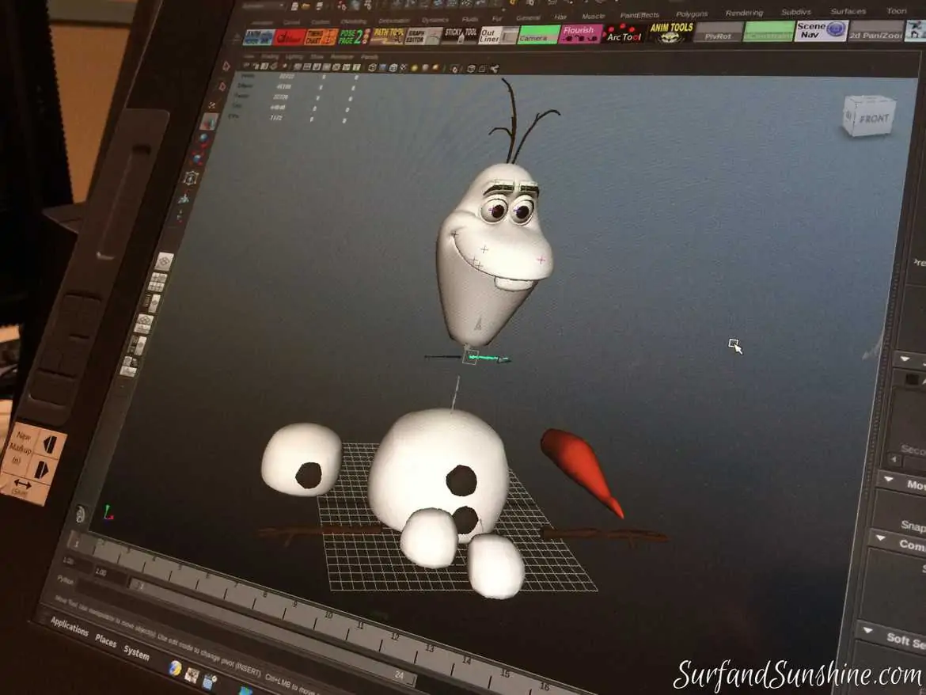Choose the Lasso select tool in toolbox
The width and height of the screenshot is (926, 695).
pyautogui.click(x=222, y=87)
